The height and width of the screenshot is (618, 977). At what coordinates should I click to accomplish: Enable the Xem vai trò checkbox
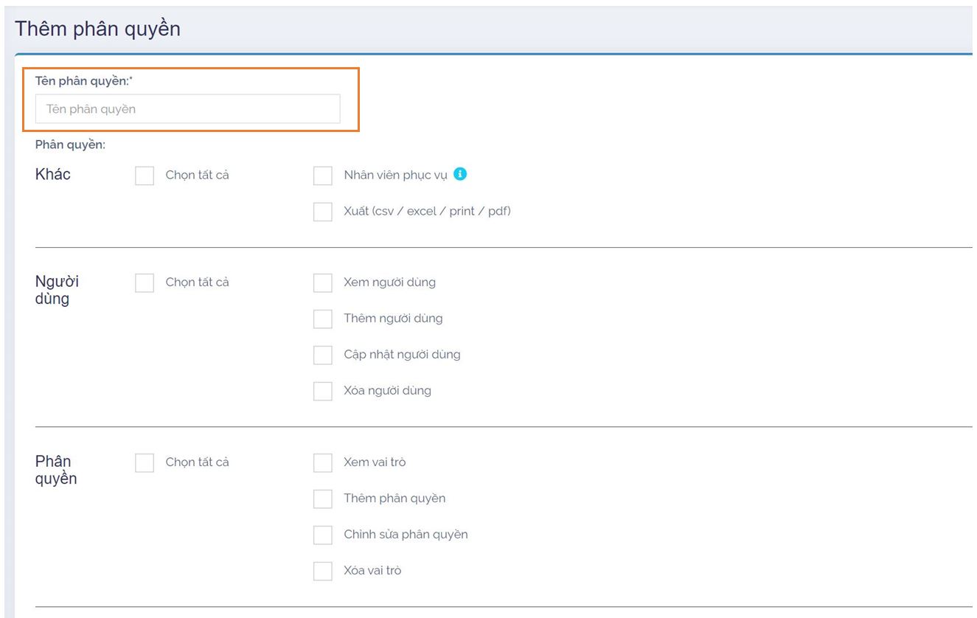pos(323,462)
